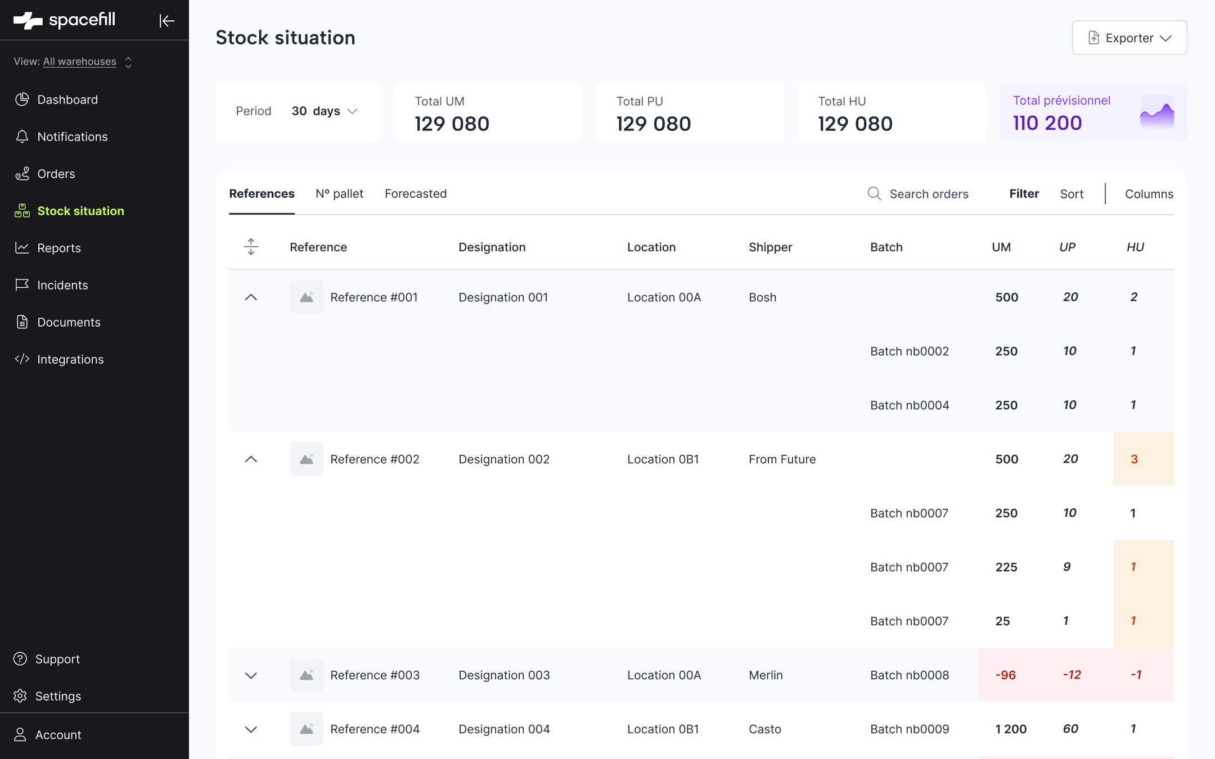Image resolution: width=1215 pixels, height=759 pixels.
Task: Click the Shipper column header
Action: point(770,247)
